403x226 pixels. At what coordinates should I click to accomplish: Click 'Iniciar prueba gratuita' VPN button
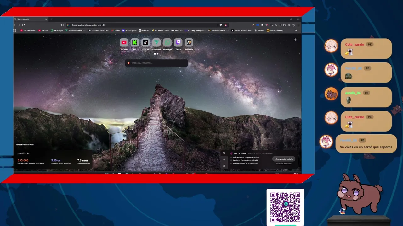pyautogui.click(x=284, y=159)
